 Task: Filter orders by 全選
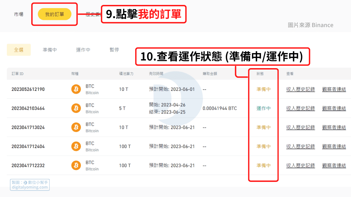[x=19, y=50]
